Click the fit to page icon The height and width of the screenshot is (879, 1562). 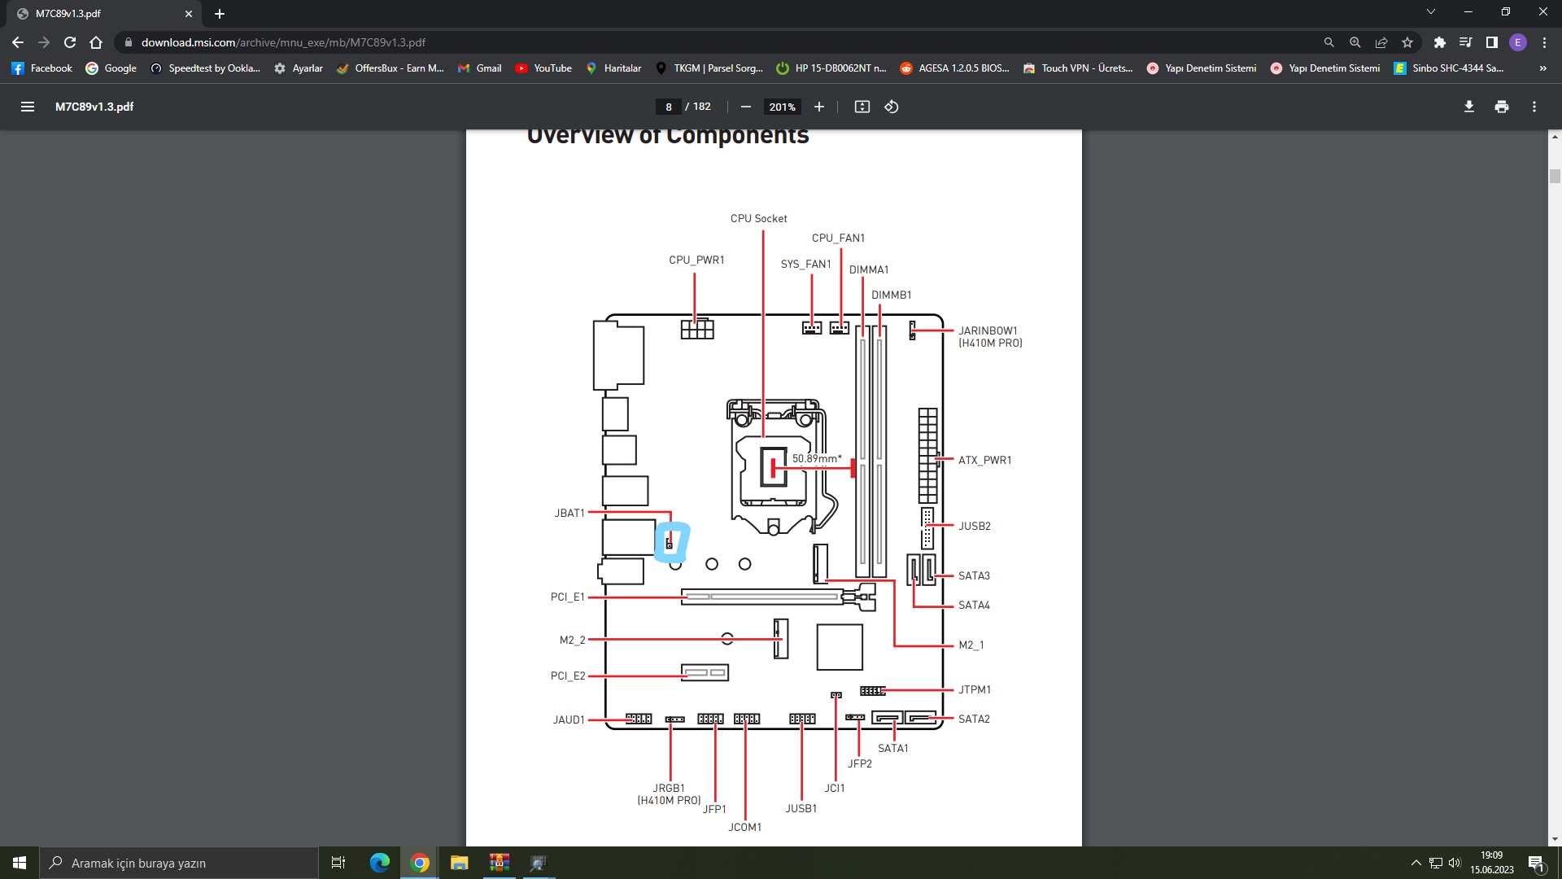point(862,107)
